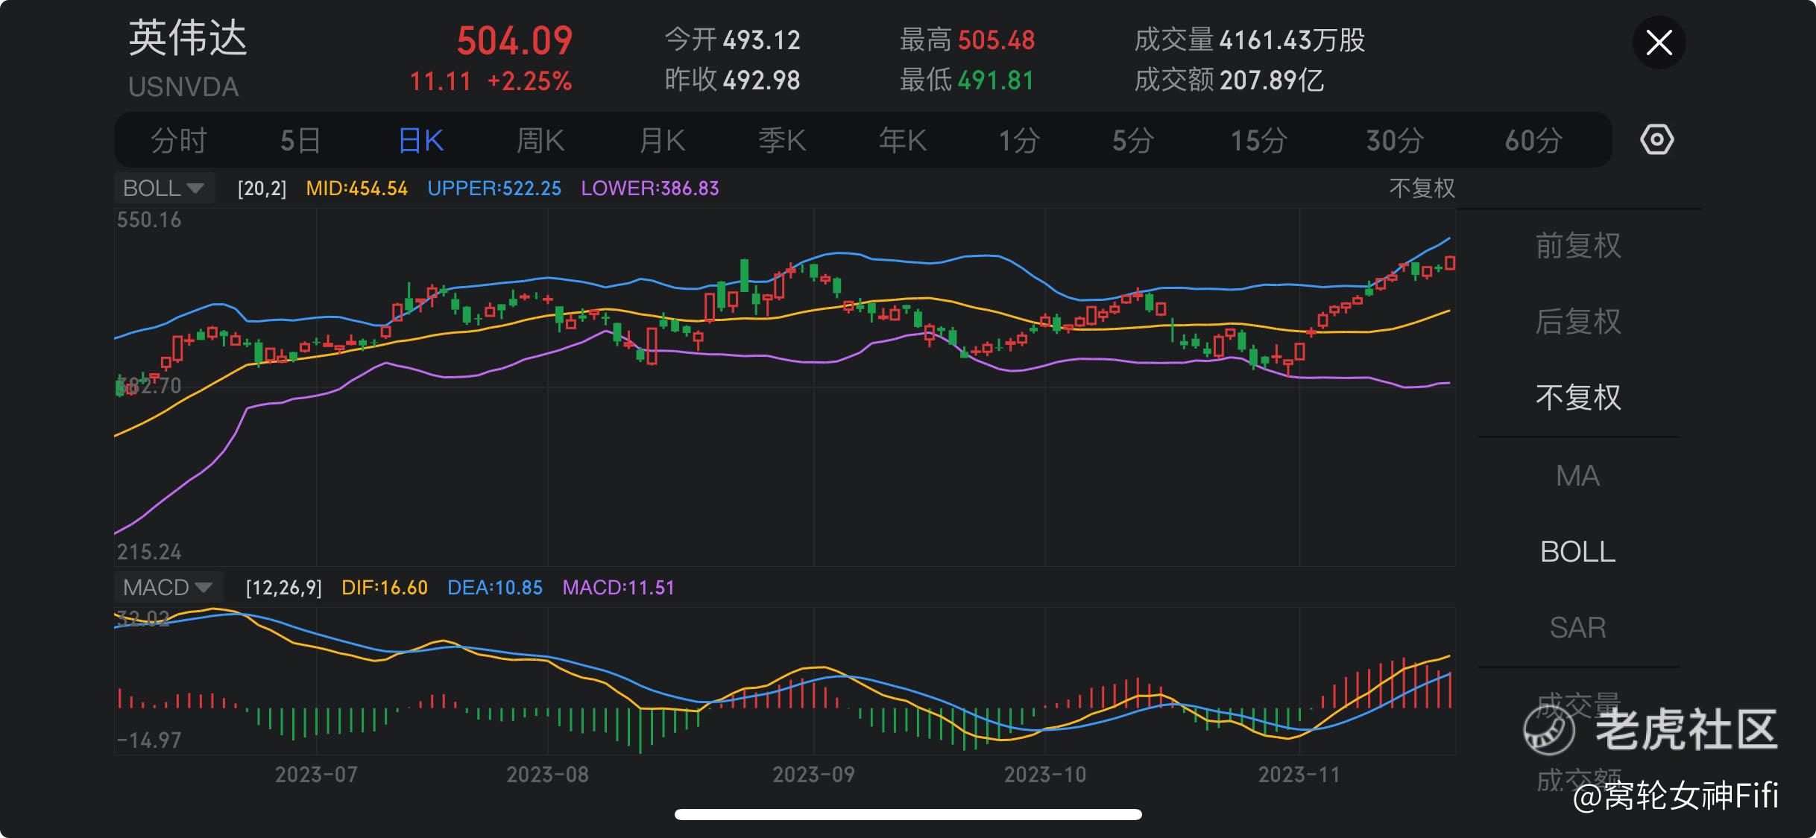Click DIF:16.60 value

[x=385, y=588]
